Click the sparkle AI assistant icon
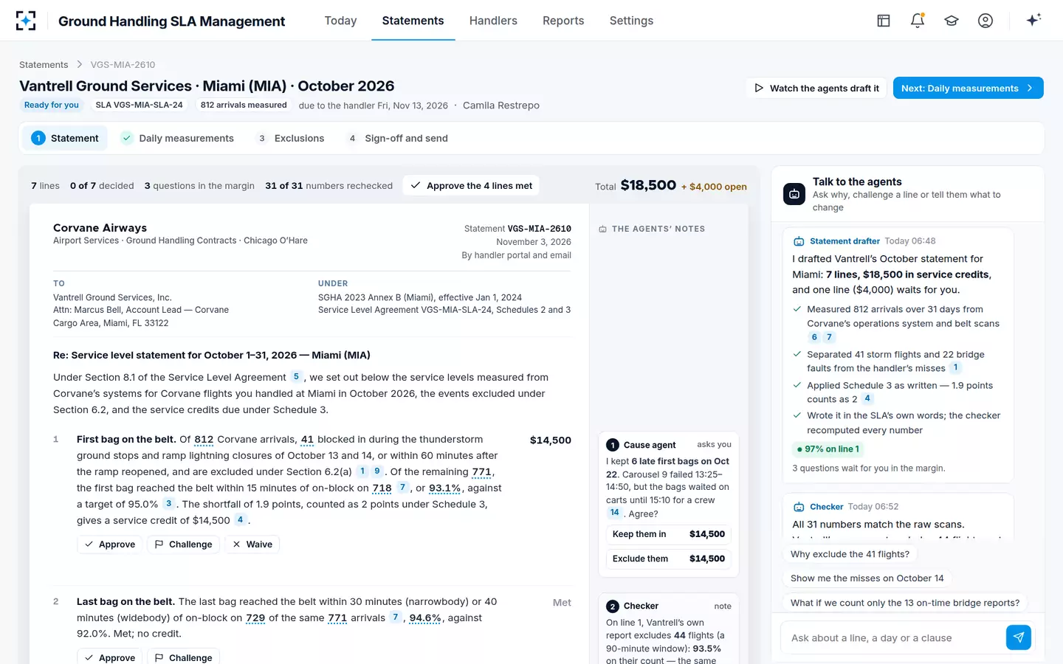 (1033, 20)
